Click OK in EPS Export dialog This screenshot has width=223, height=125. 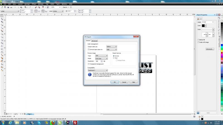[115, 82]
